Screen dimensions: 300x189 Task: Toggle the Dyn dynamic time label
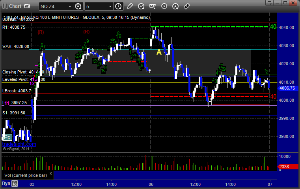point(6,183)
